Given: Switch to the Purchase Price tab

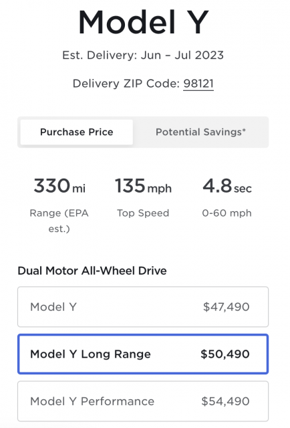Looking at the screenshot, I should click(x=77, y=132).
